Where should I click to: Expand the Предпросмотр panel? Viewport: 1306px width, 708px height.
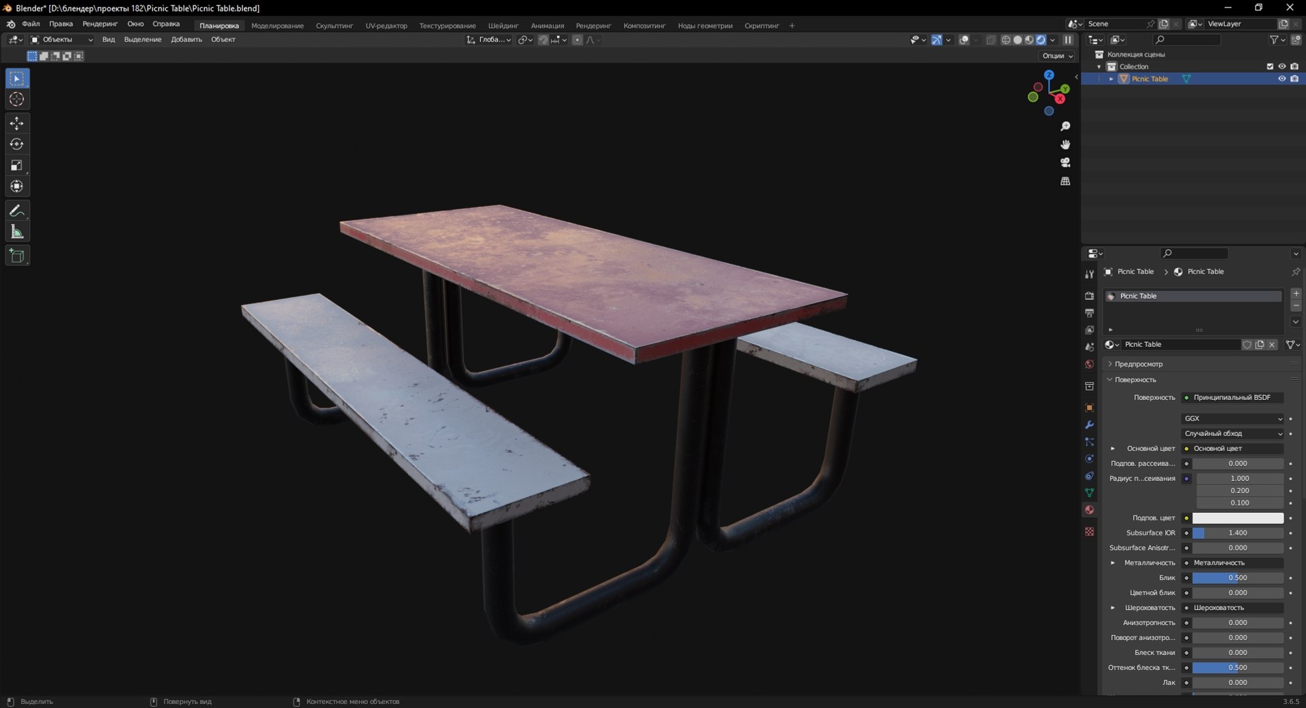[x=1138, y=364]
